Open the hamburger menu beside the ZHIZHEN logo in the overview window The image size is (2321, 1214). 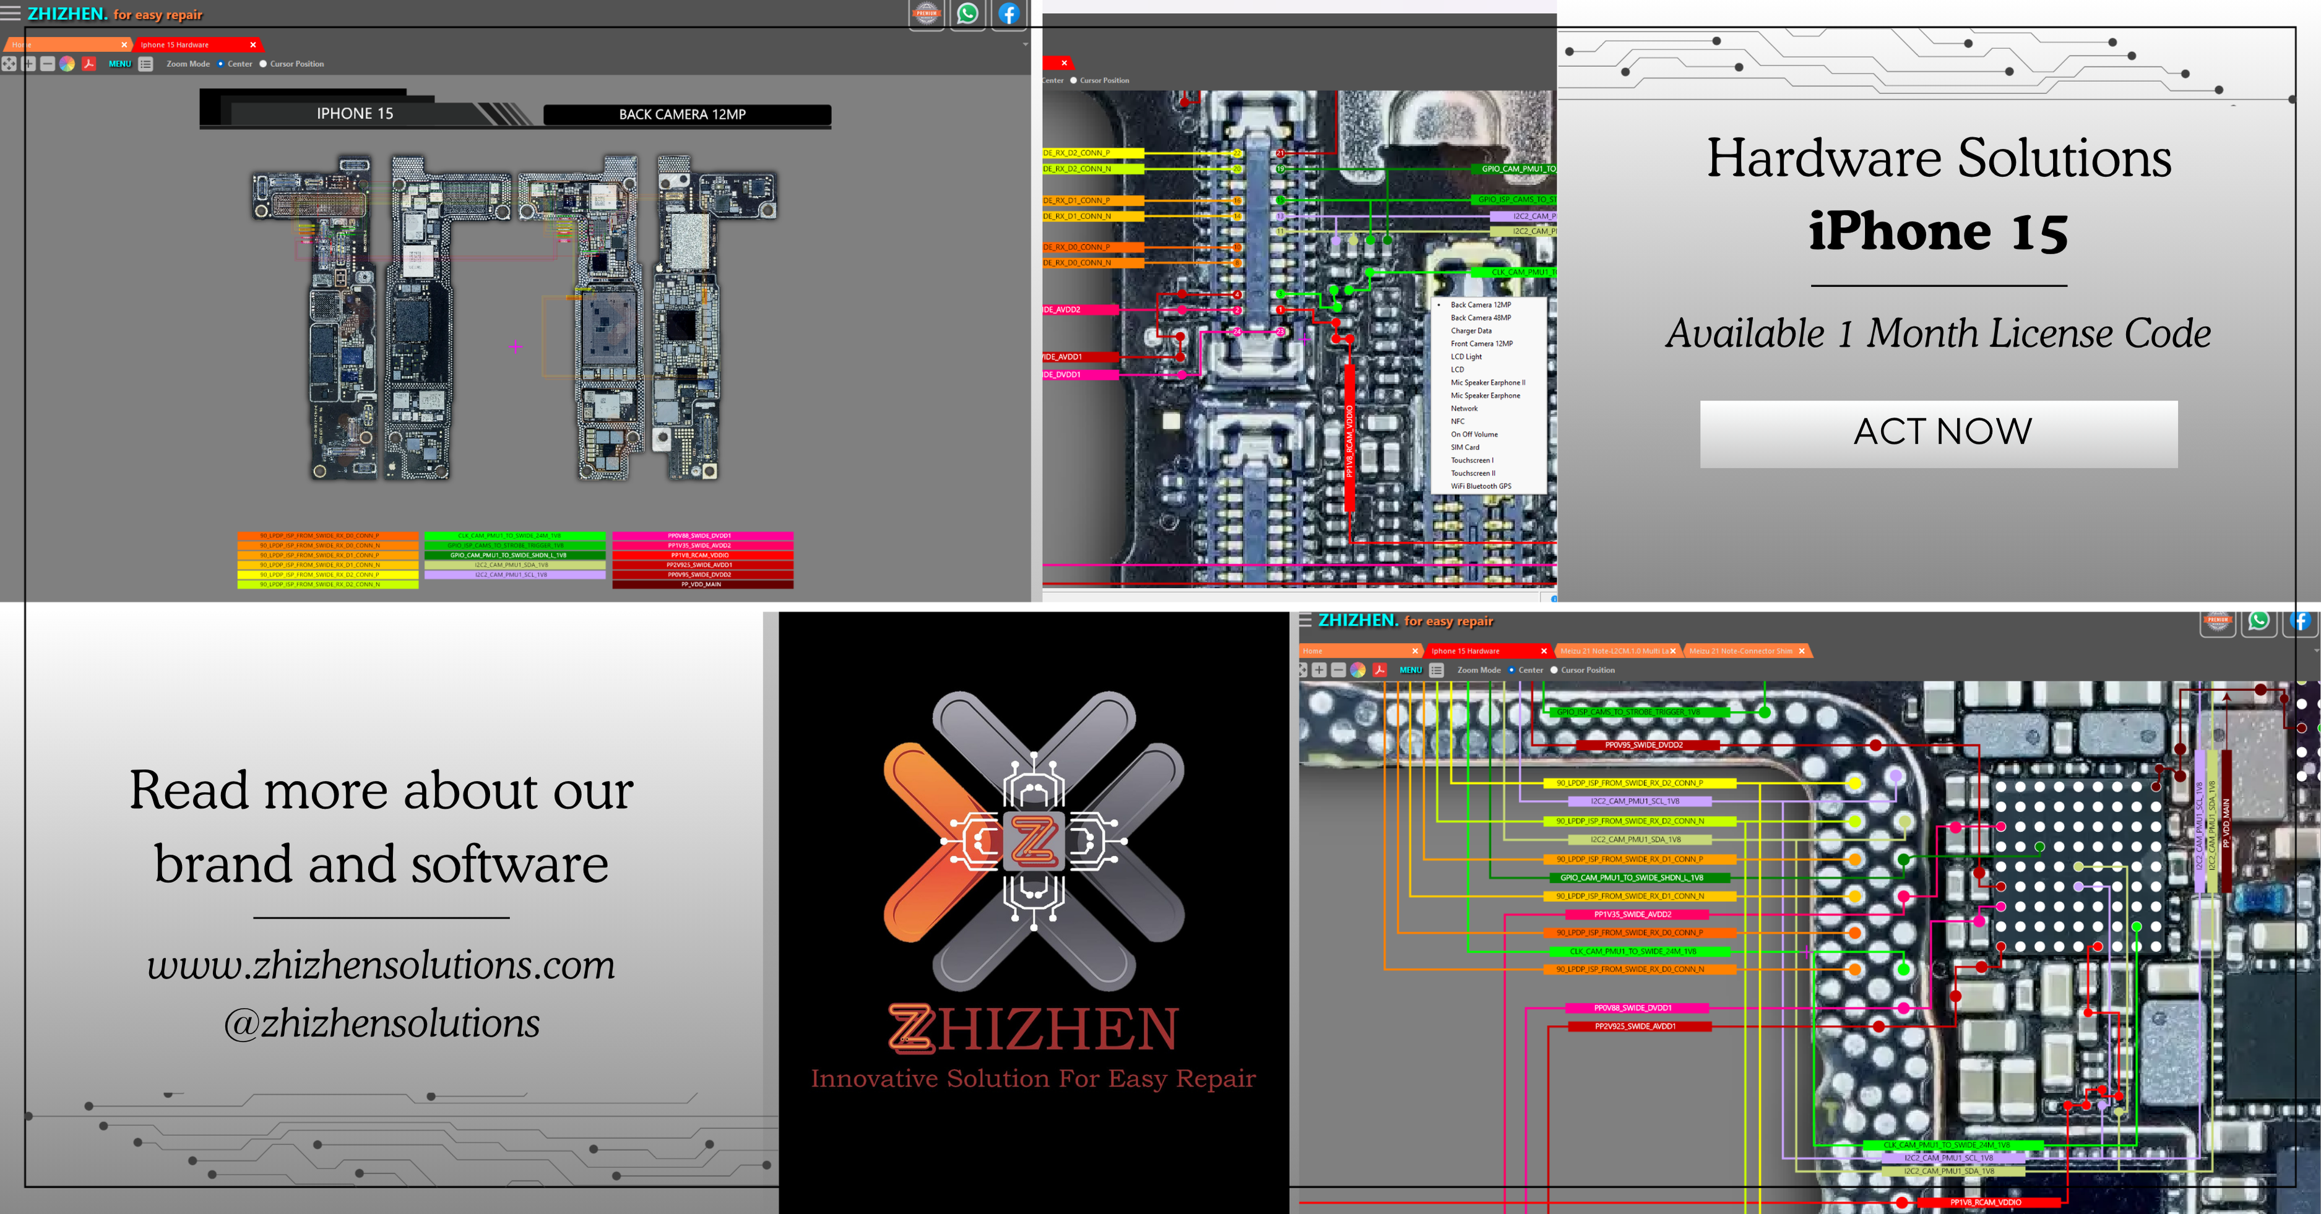[x=11, y=14]
